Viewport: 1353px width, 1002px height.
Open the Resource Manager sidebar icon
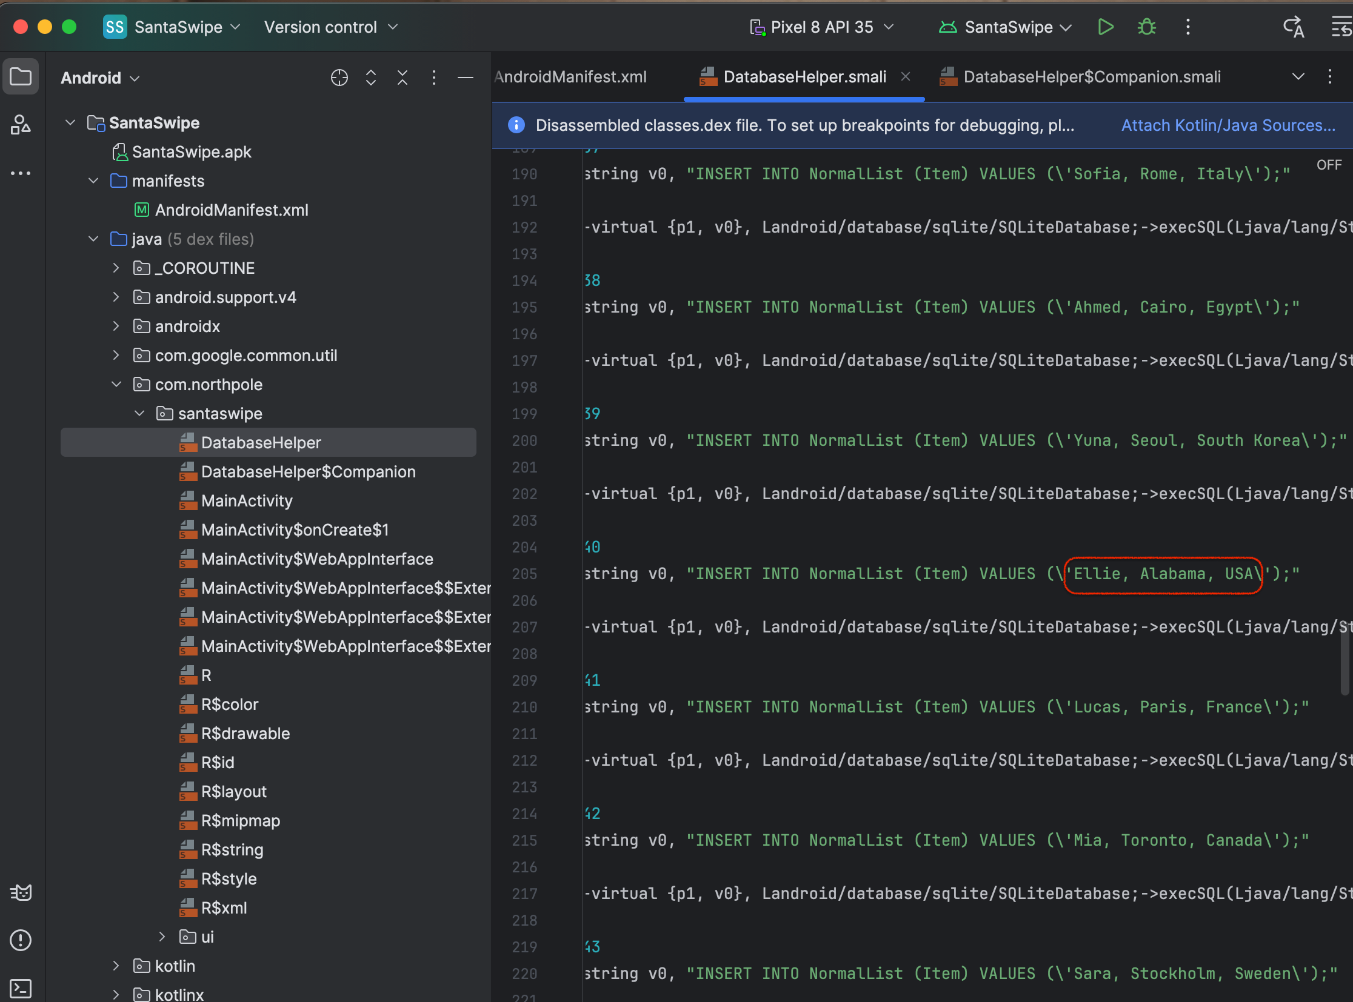[x=21, y=124]
